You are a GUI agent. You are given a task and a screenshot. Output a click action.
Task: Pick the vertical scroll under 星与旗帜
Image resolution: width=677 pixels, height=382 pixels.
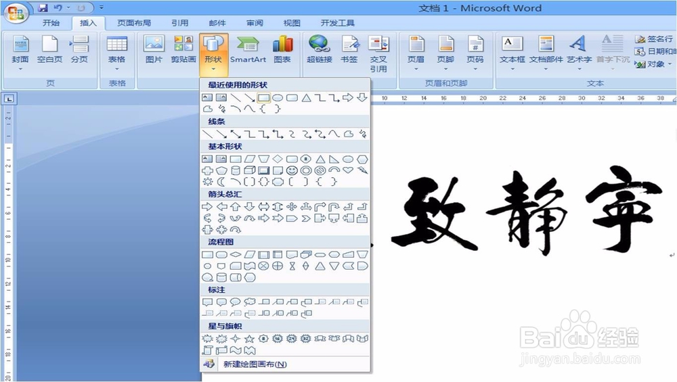208,350
